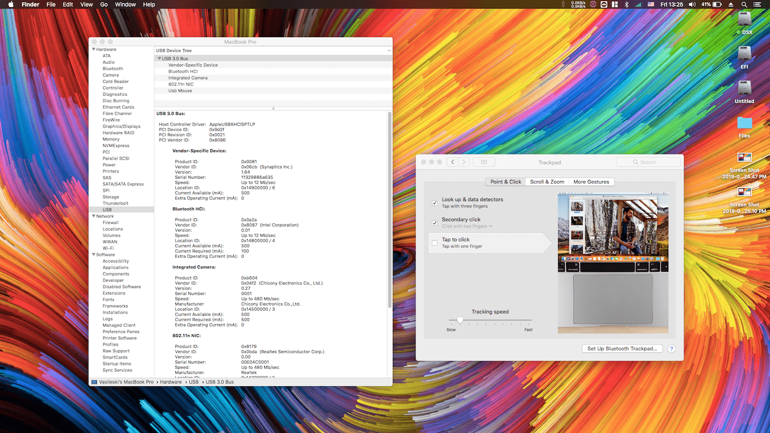Open the Show All preferences grid icon
The height and width of the screenshot is (433, 770).
[x=484, y=162]
